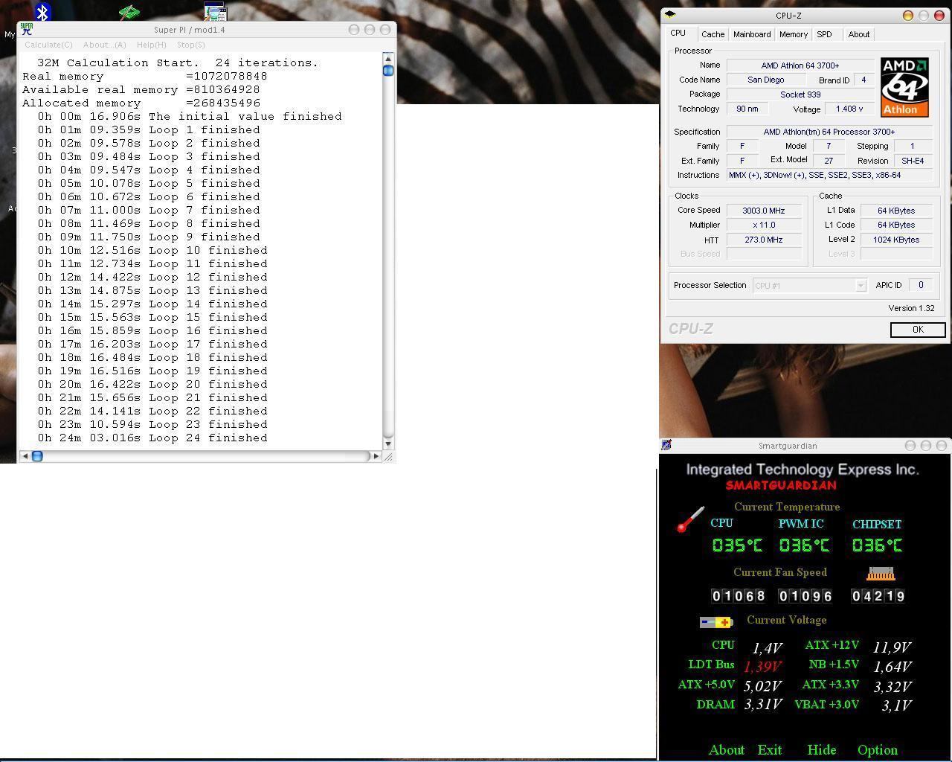Viewport: 952px width, 762px height.
Task: Click Option in Smartguardian
Action: pos(878,749)
